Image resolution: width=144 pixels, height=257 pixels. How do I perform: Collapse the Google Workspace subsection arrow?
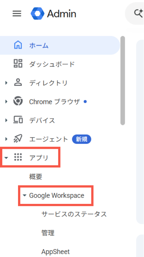[25, 195]
